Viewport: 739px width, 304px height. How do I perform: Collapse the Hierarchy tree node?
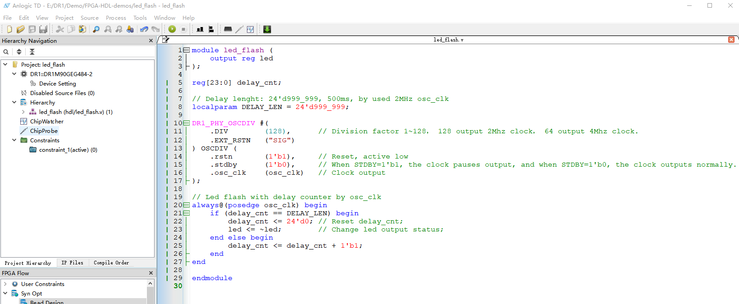[x=14, y=102]
